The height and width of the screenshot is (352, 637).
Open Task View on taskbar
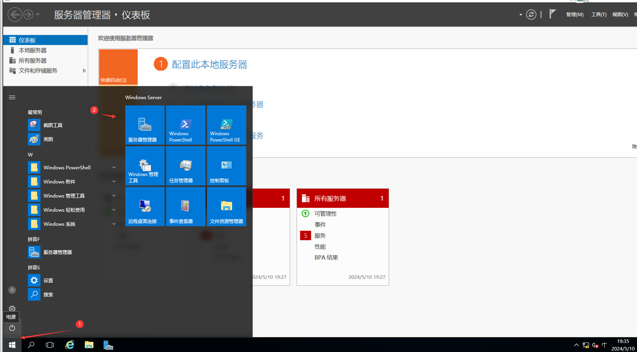click(x=50, y=345)
